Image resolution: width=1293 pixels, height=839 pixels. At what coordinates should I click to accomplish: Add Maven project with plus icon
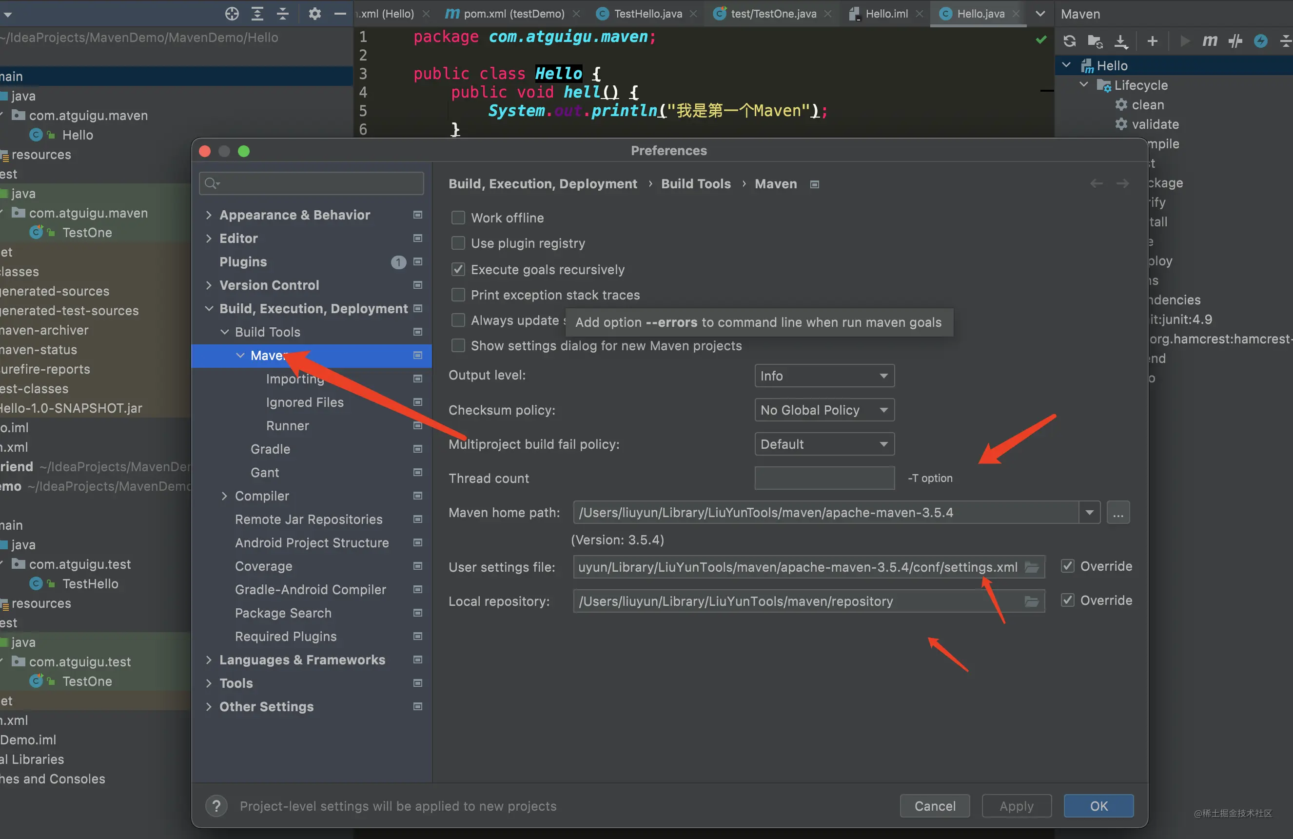1152,41
